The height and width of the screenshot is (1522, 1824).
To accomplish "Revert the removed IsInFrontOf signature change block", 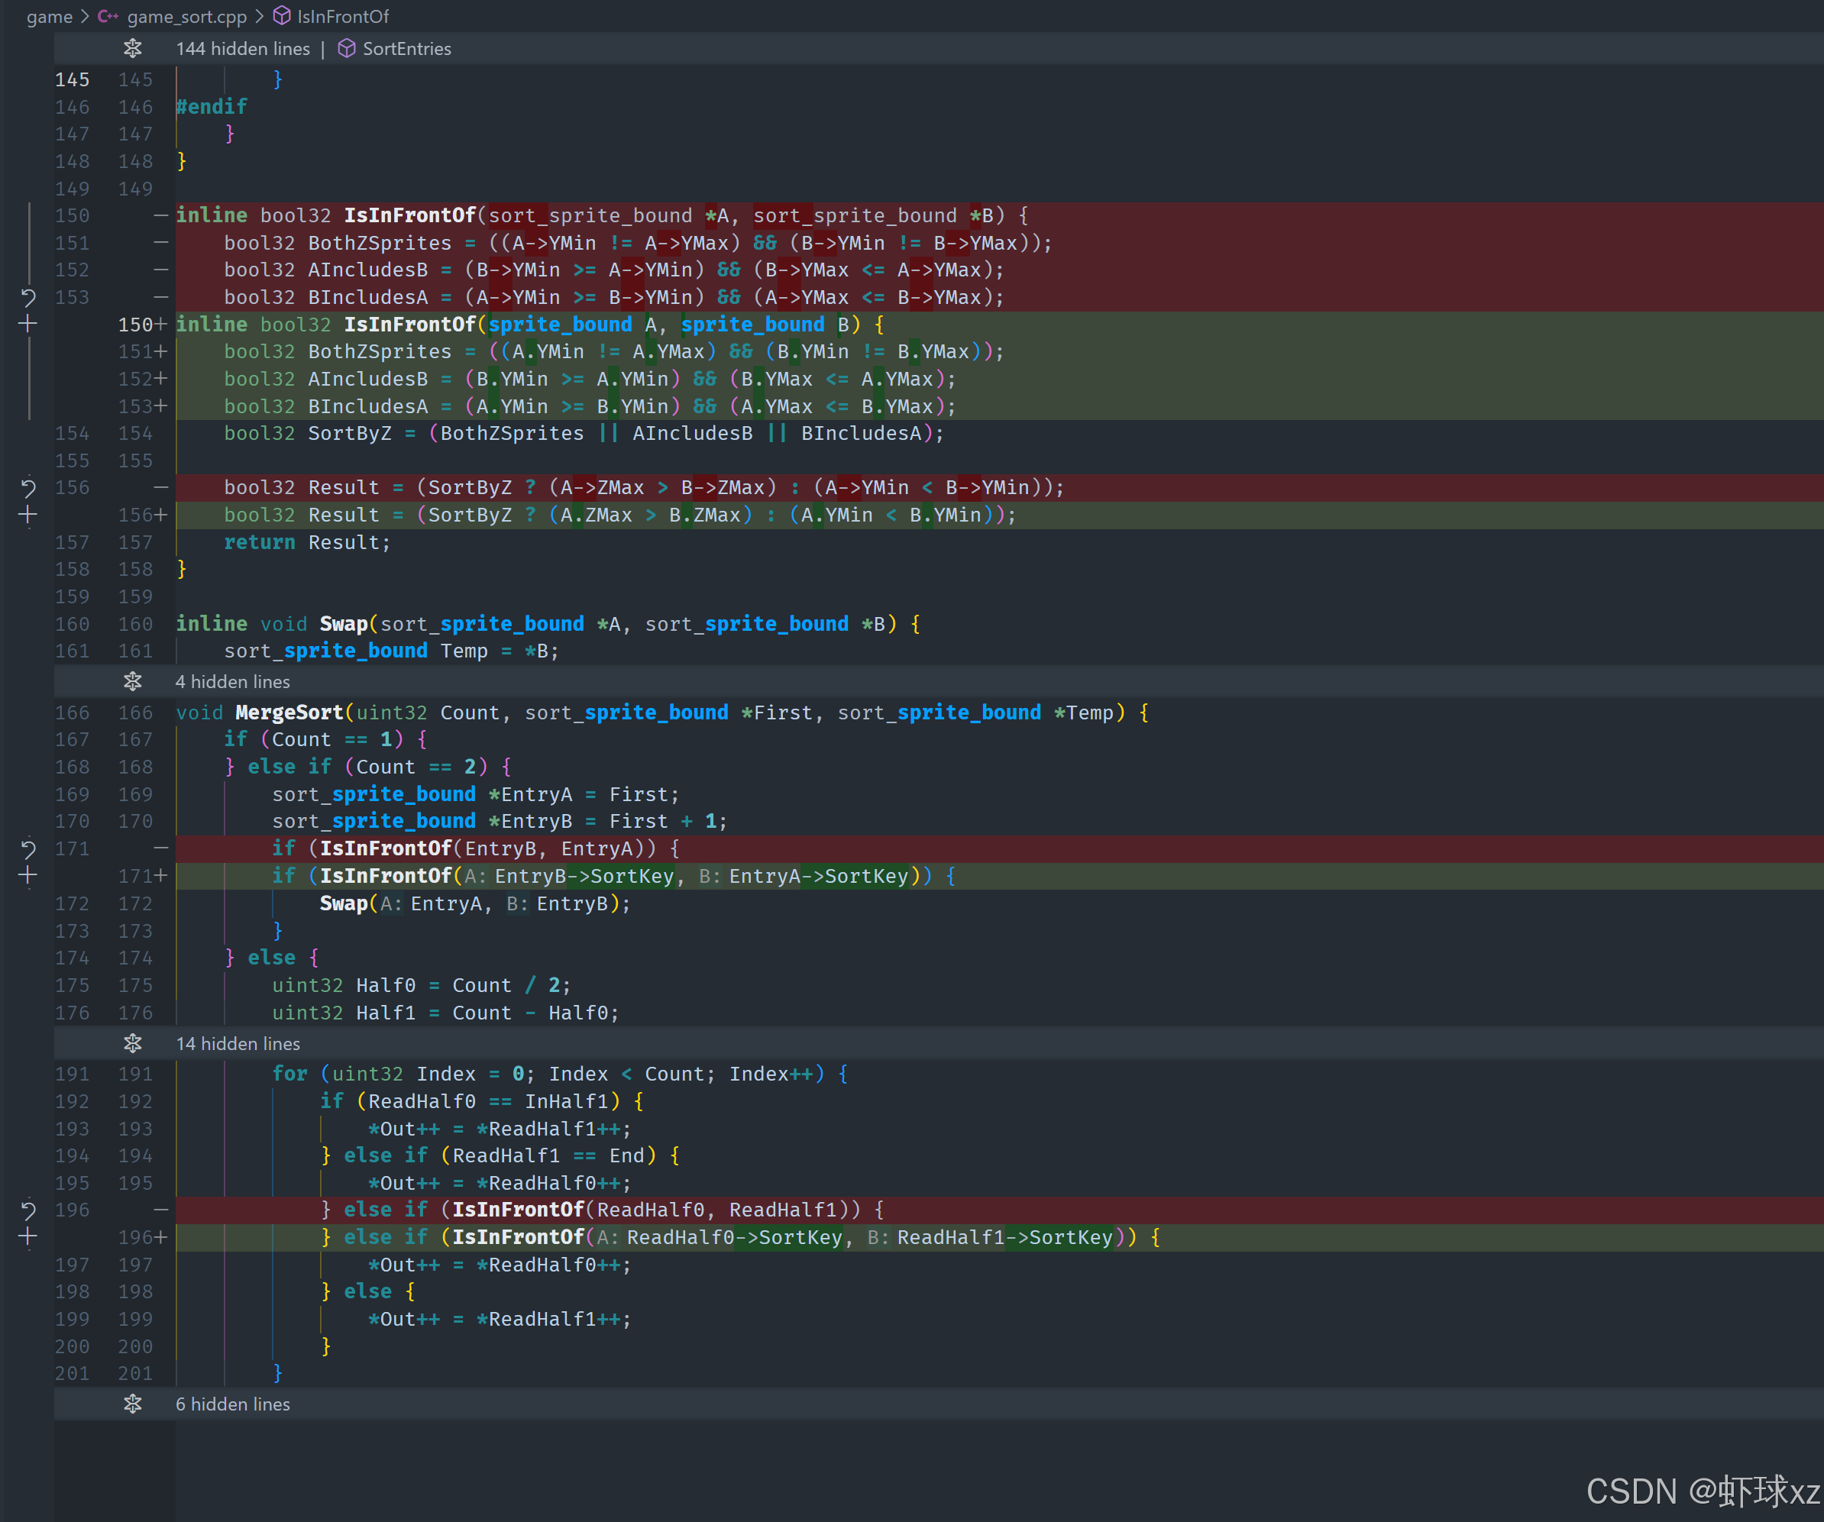I will point(27,298).
